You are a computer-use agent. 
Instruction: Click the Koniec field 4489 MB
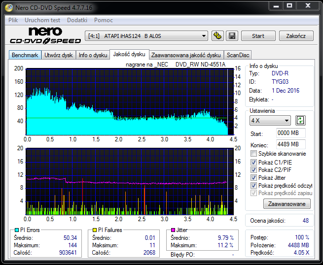[x=290, y=144]
